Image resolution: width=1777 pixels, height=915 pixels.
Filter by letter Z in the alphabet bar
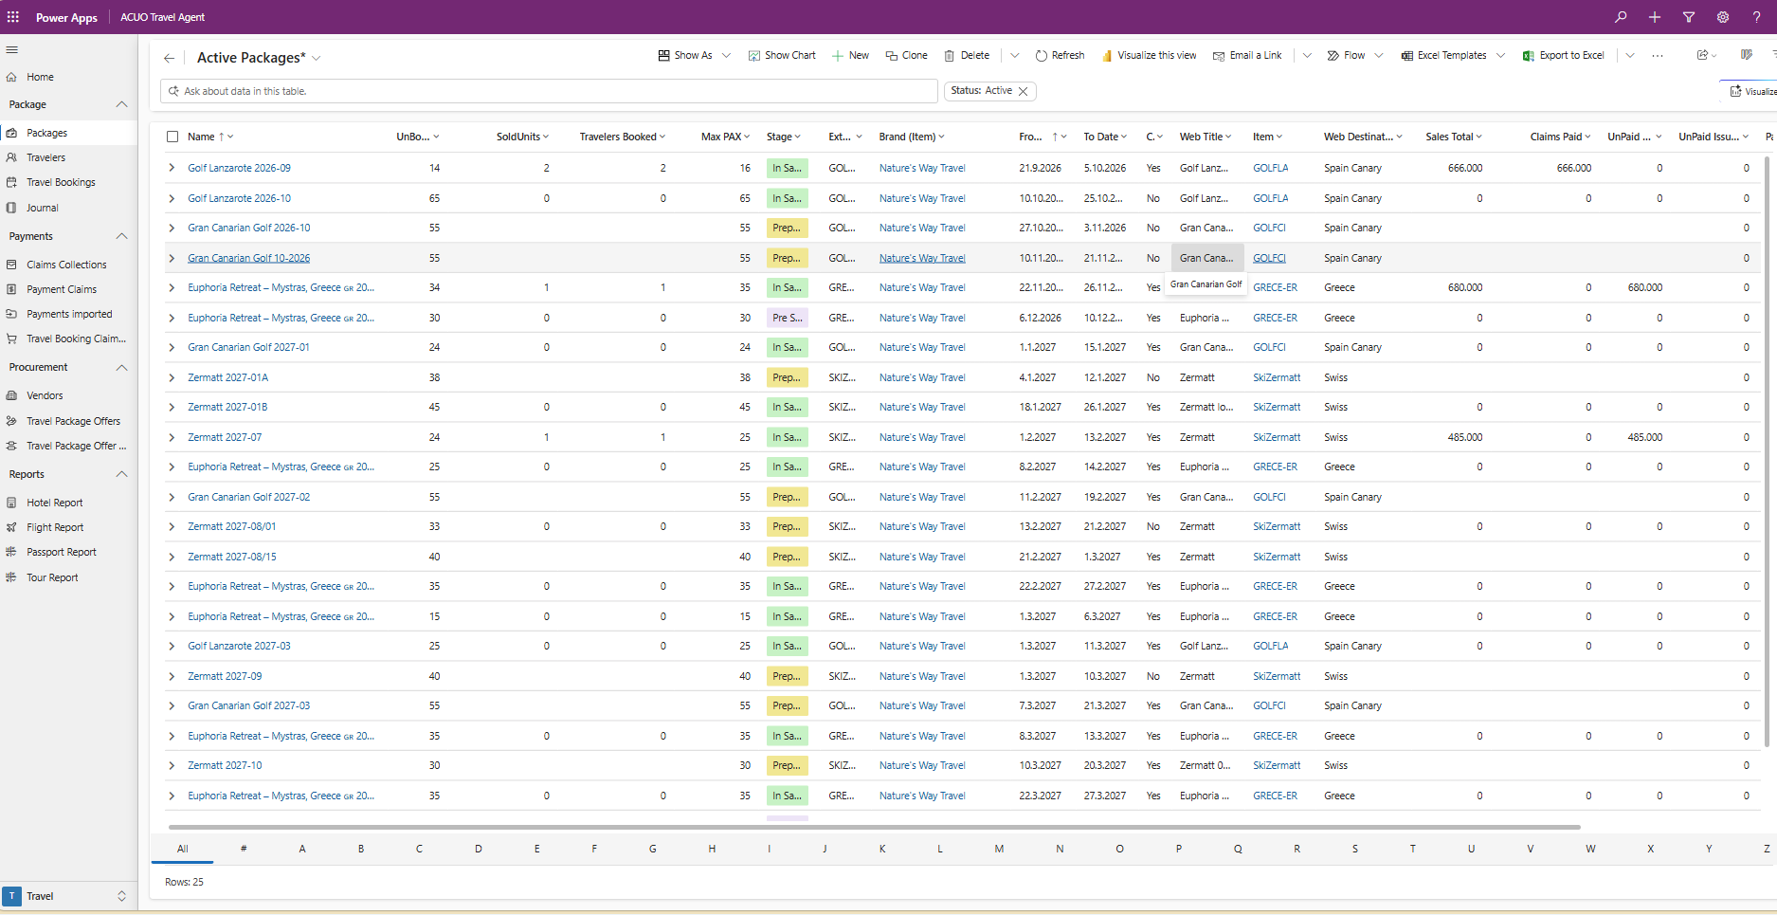(1766, 849)
